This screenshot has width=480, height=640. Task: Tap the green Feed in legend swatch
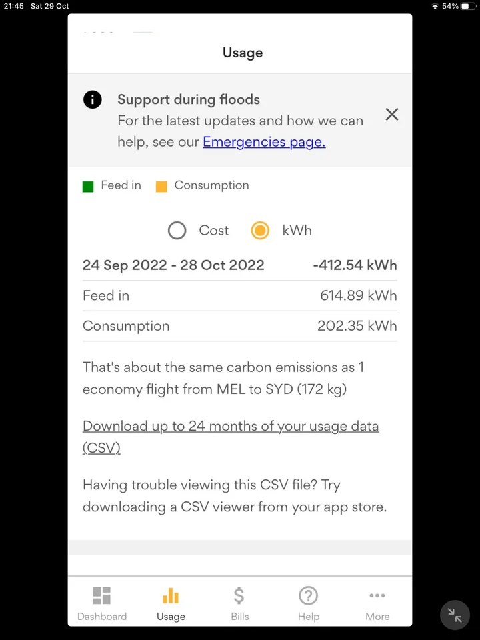pos(88,187)
